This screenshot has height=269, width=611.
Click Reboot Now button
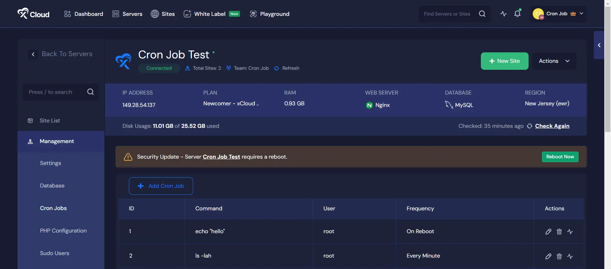pyautogui.click(x=560, y=157)
